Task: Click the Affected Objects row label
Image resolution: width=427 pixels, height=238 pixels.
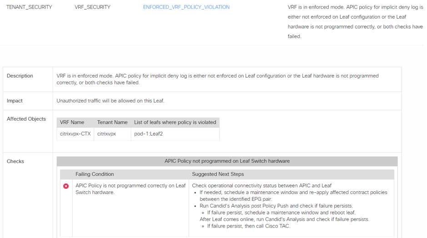Action: click(26, 119)
